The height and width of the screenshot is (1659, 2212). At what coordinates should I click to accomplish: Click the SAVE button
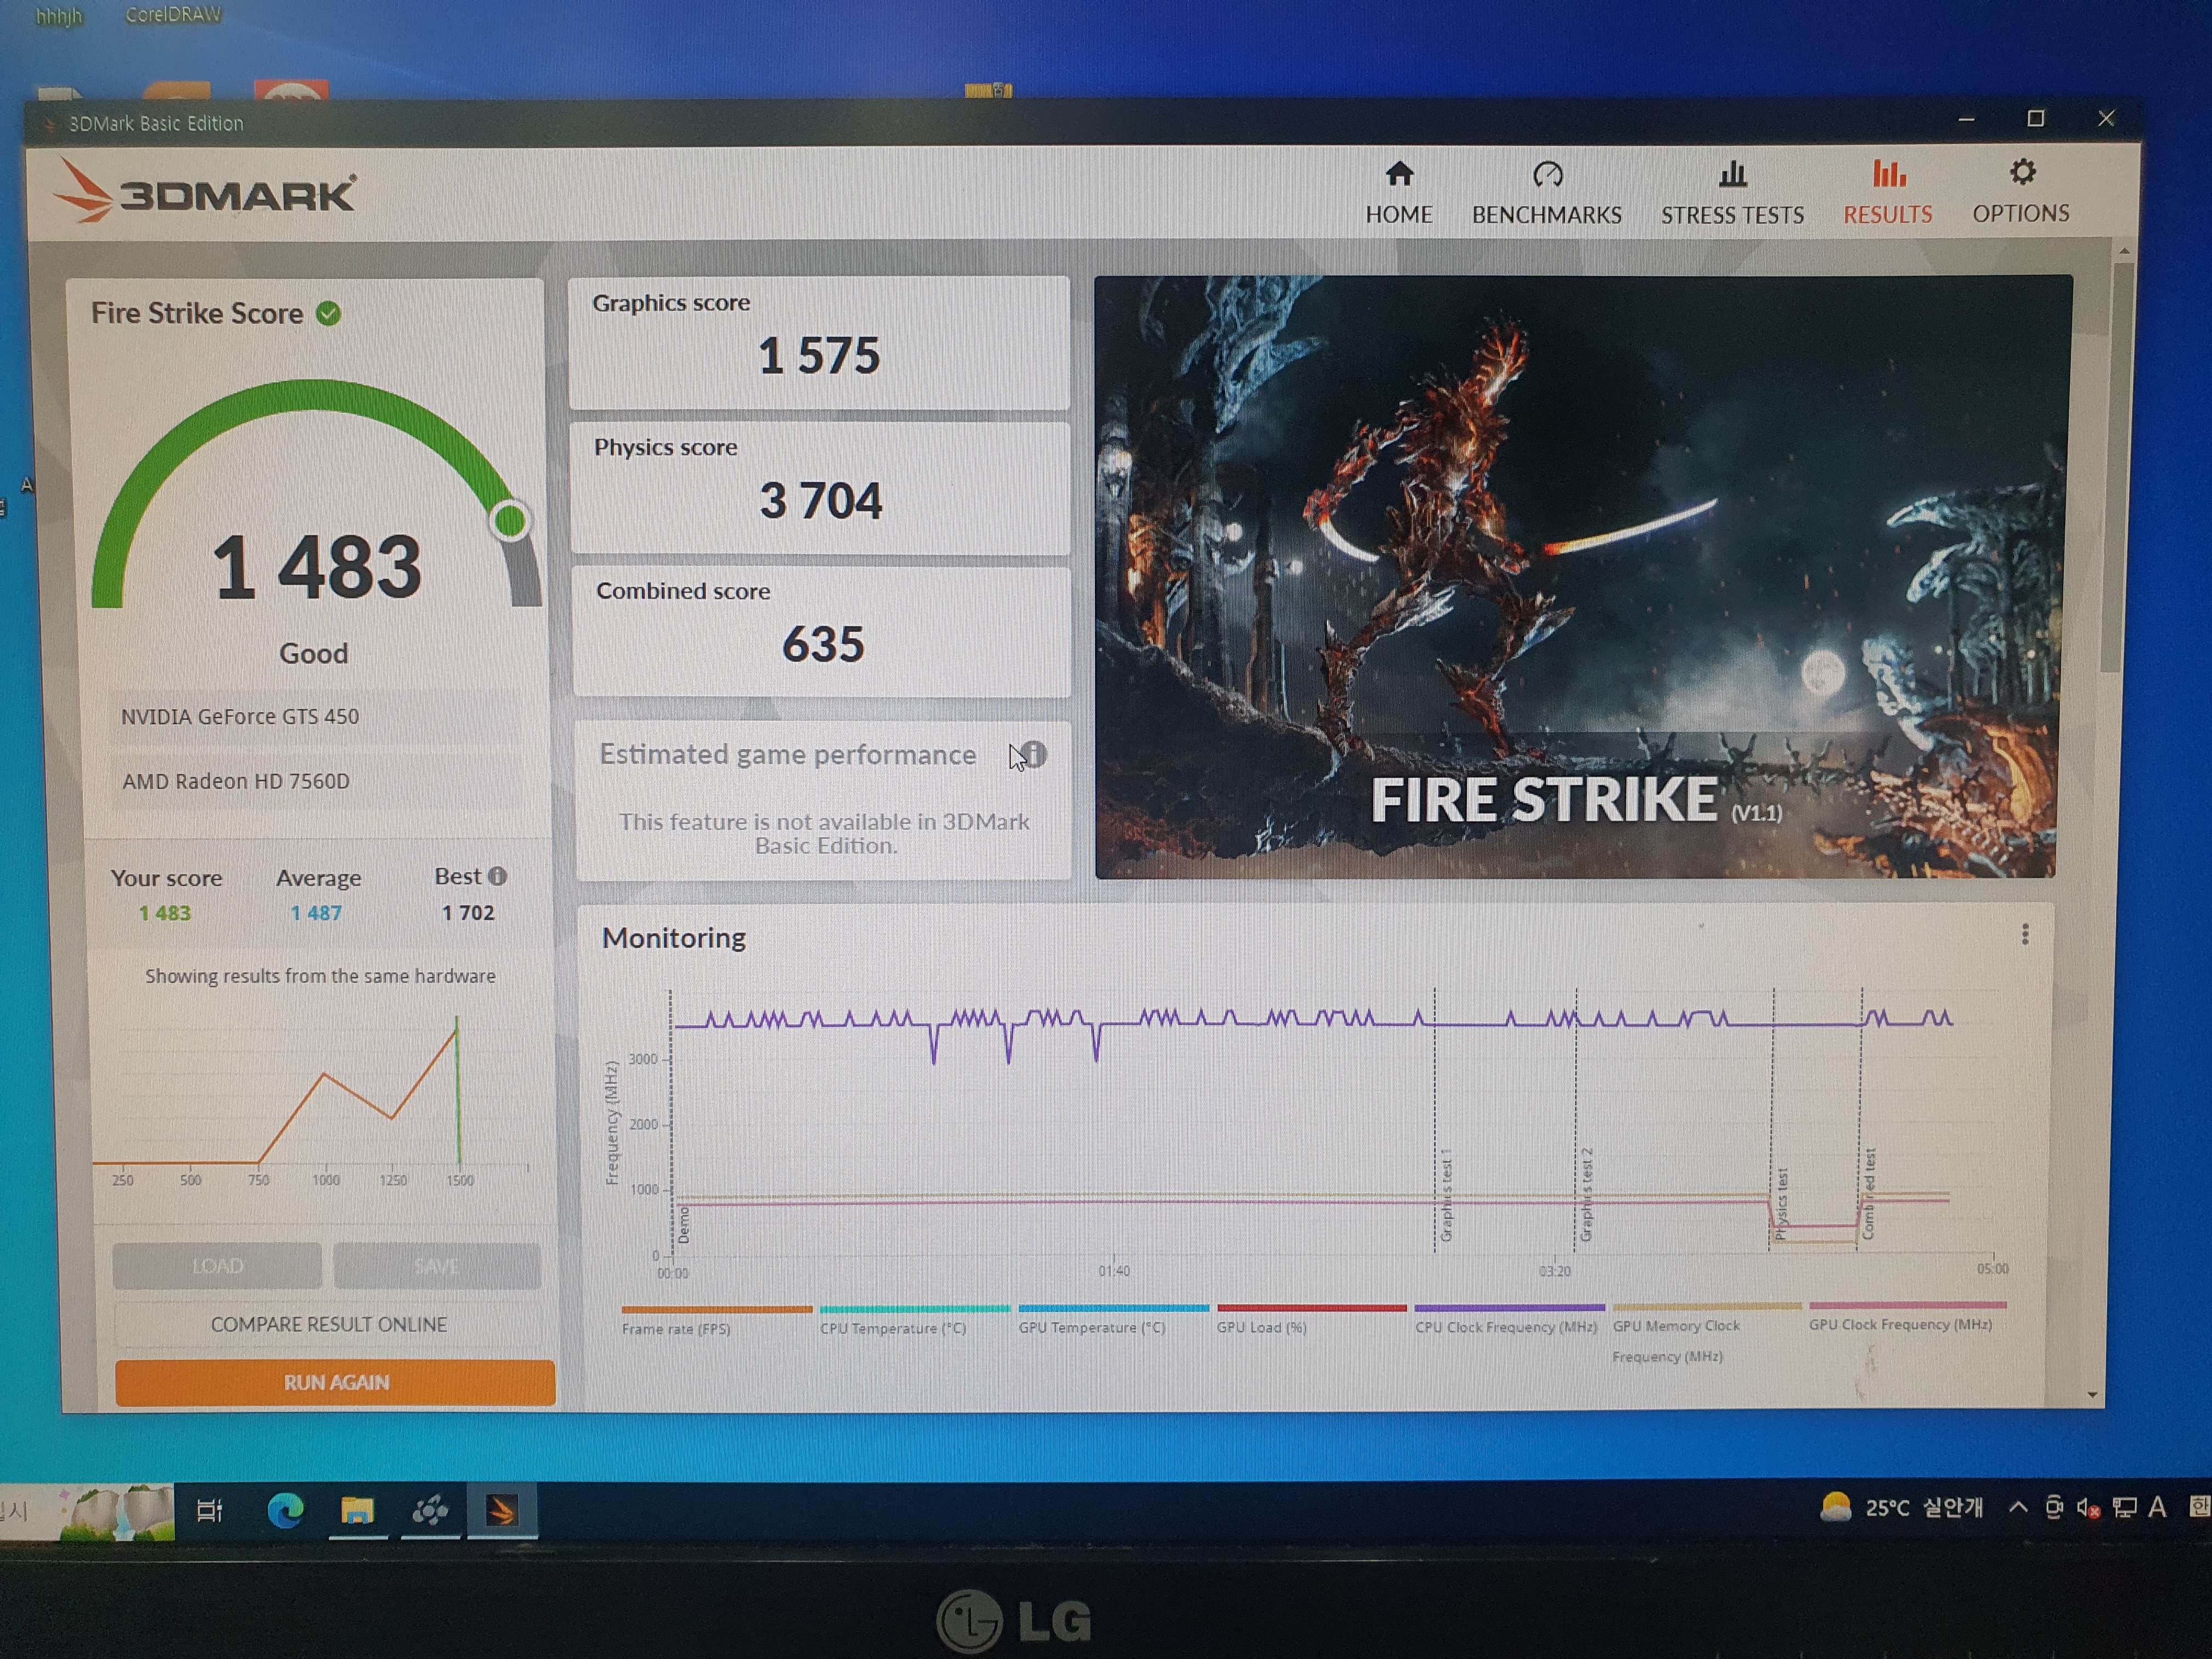[437, 1266]
